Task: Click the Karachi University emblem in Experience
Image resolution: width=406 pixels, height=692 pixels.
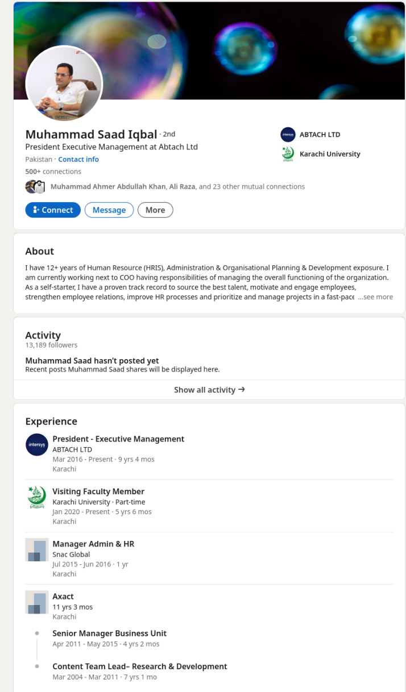Action: [37, 497]
